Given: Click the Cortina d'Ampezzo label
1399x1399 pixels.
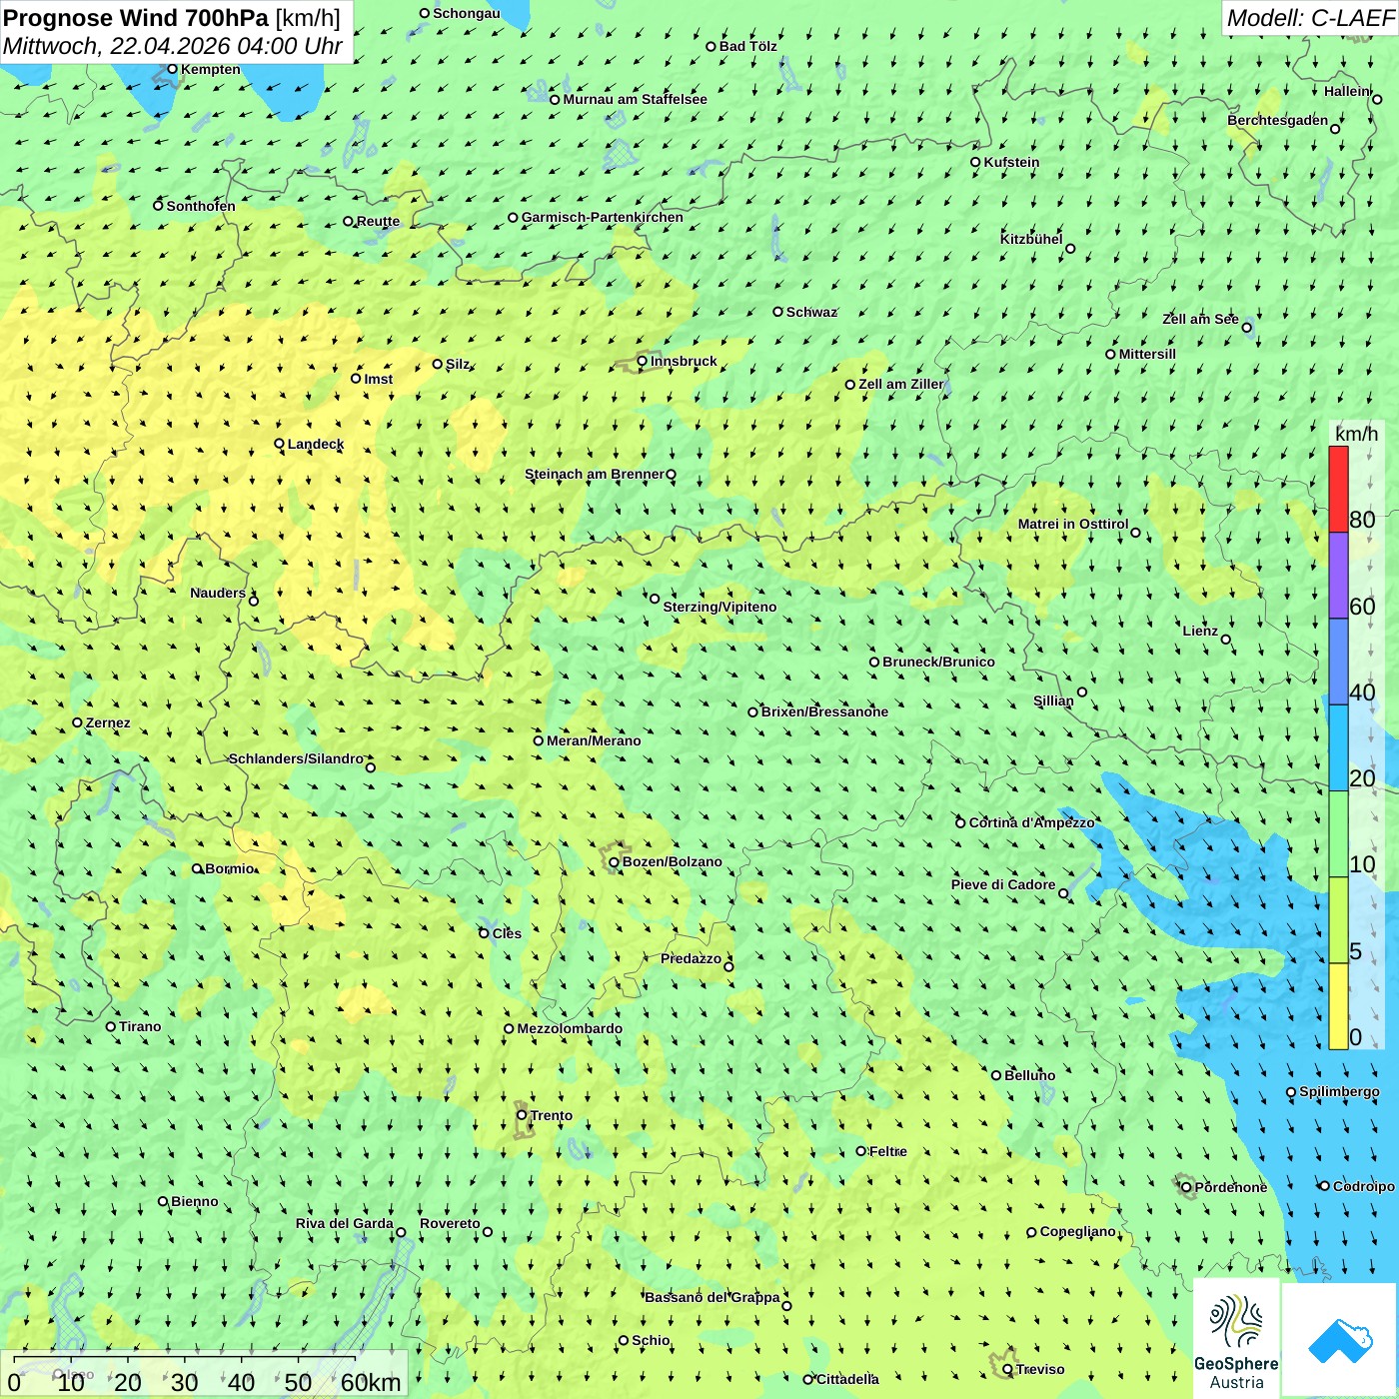Looking at the screenshot, I should click(x=1031, y=822).
